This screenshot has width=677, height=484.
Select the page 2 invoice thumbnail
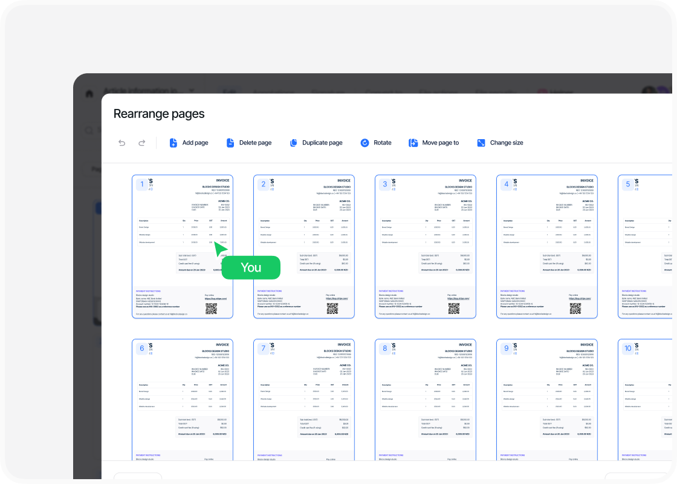[304, 246]
